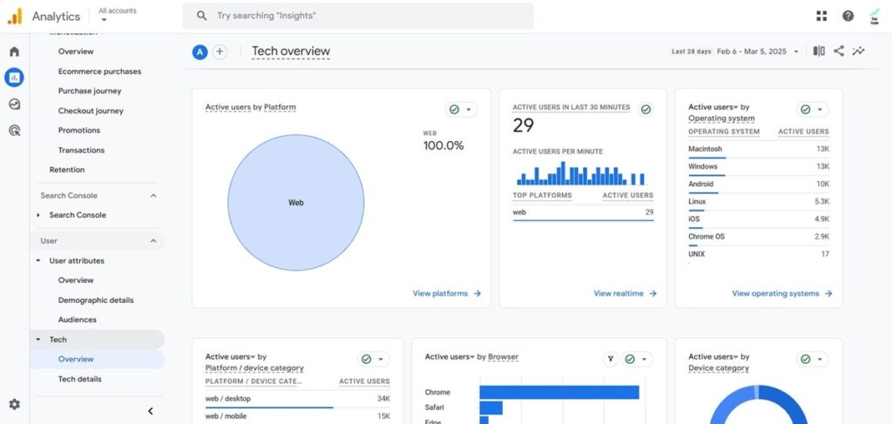
Task: Collapse the User section
Action: (x=153, y=241)
